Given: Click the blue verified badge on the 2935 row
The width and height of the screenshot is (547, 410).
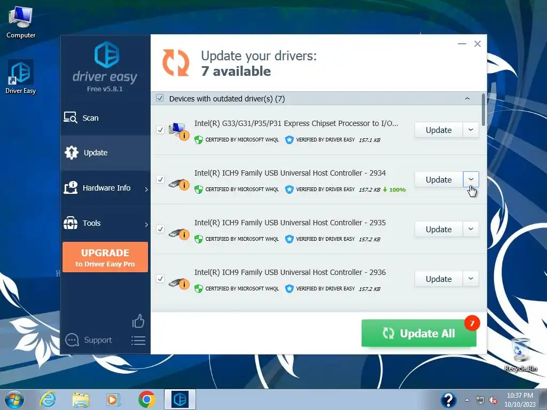Looking at the screenshot, I should [x=289, y=239].
